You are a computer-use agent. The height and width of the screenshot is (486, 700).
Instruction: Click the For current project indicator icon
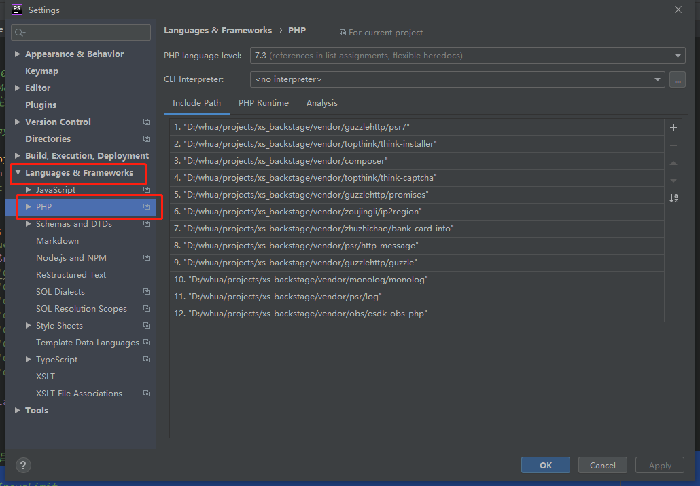(x=343, y=32)
